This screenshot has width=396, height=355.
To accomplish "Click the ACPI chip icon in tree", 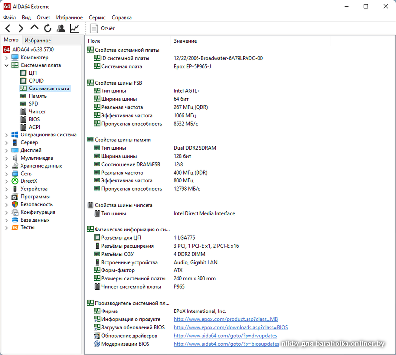I will point(23,127).
